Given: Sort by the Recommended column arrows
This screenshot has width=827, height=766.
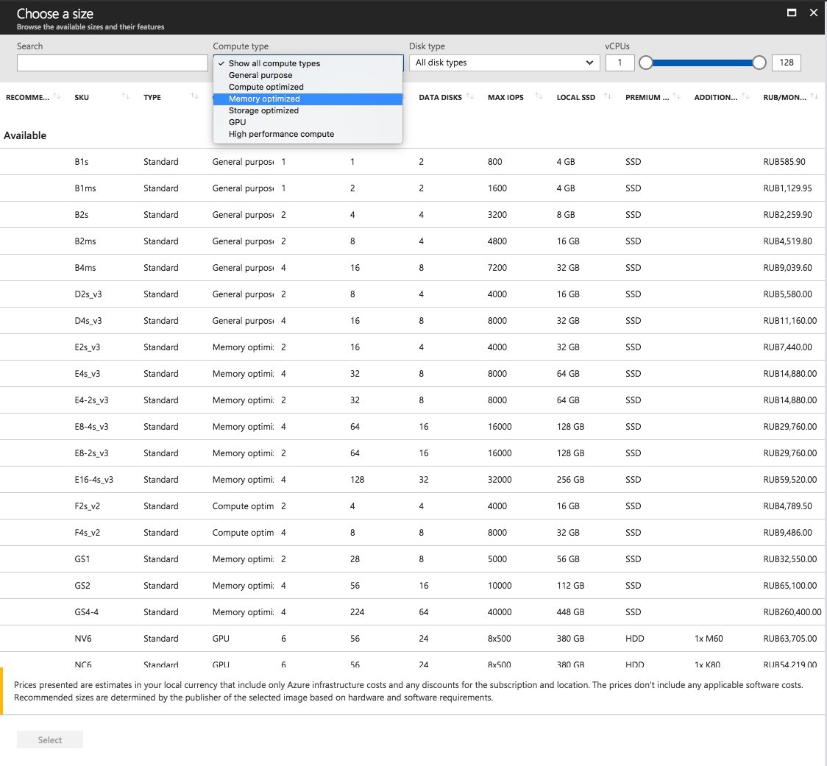Looking at the screenshot, I should [x=57, y=96].
